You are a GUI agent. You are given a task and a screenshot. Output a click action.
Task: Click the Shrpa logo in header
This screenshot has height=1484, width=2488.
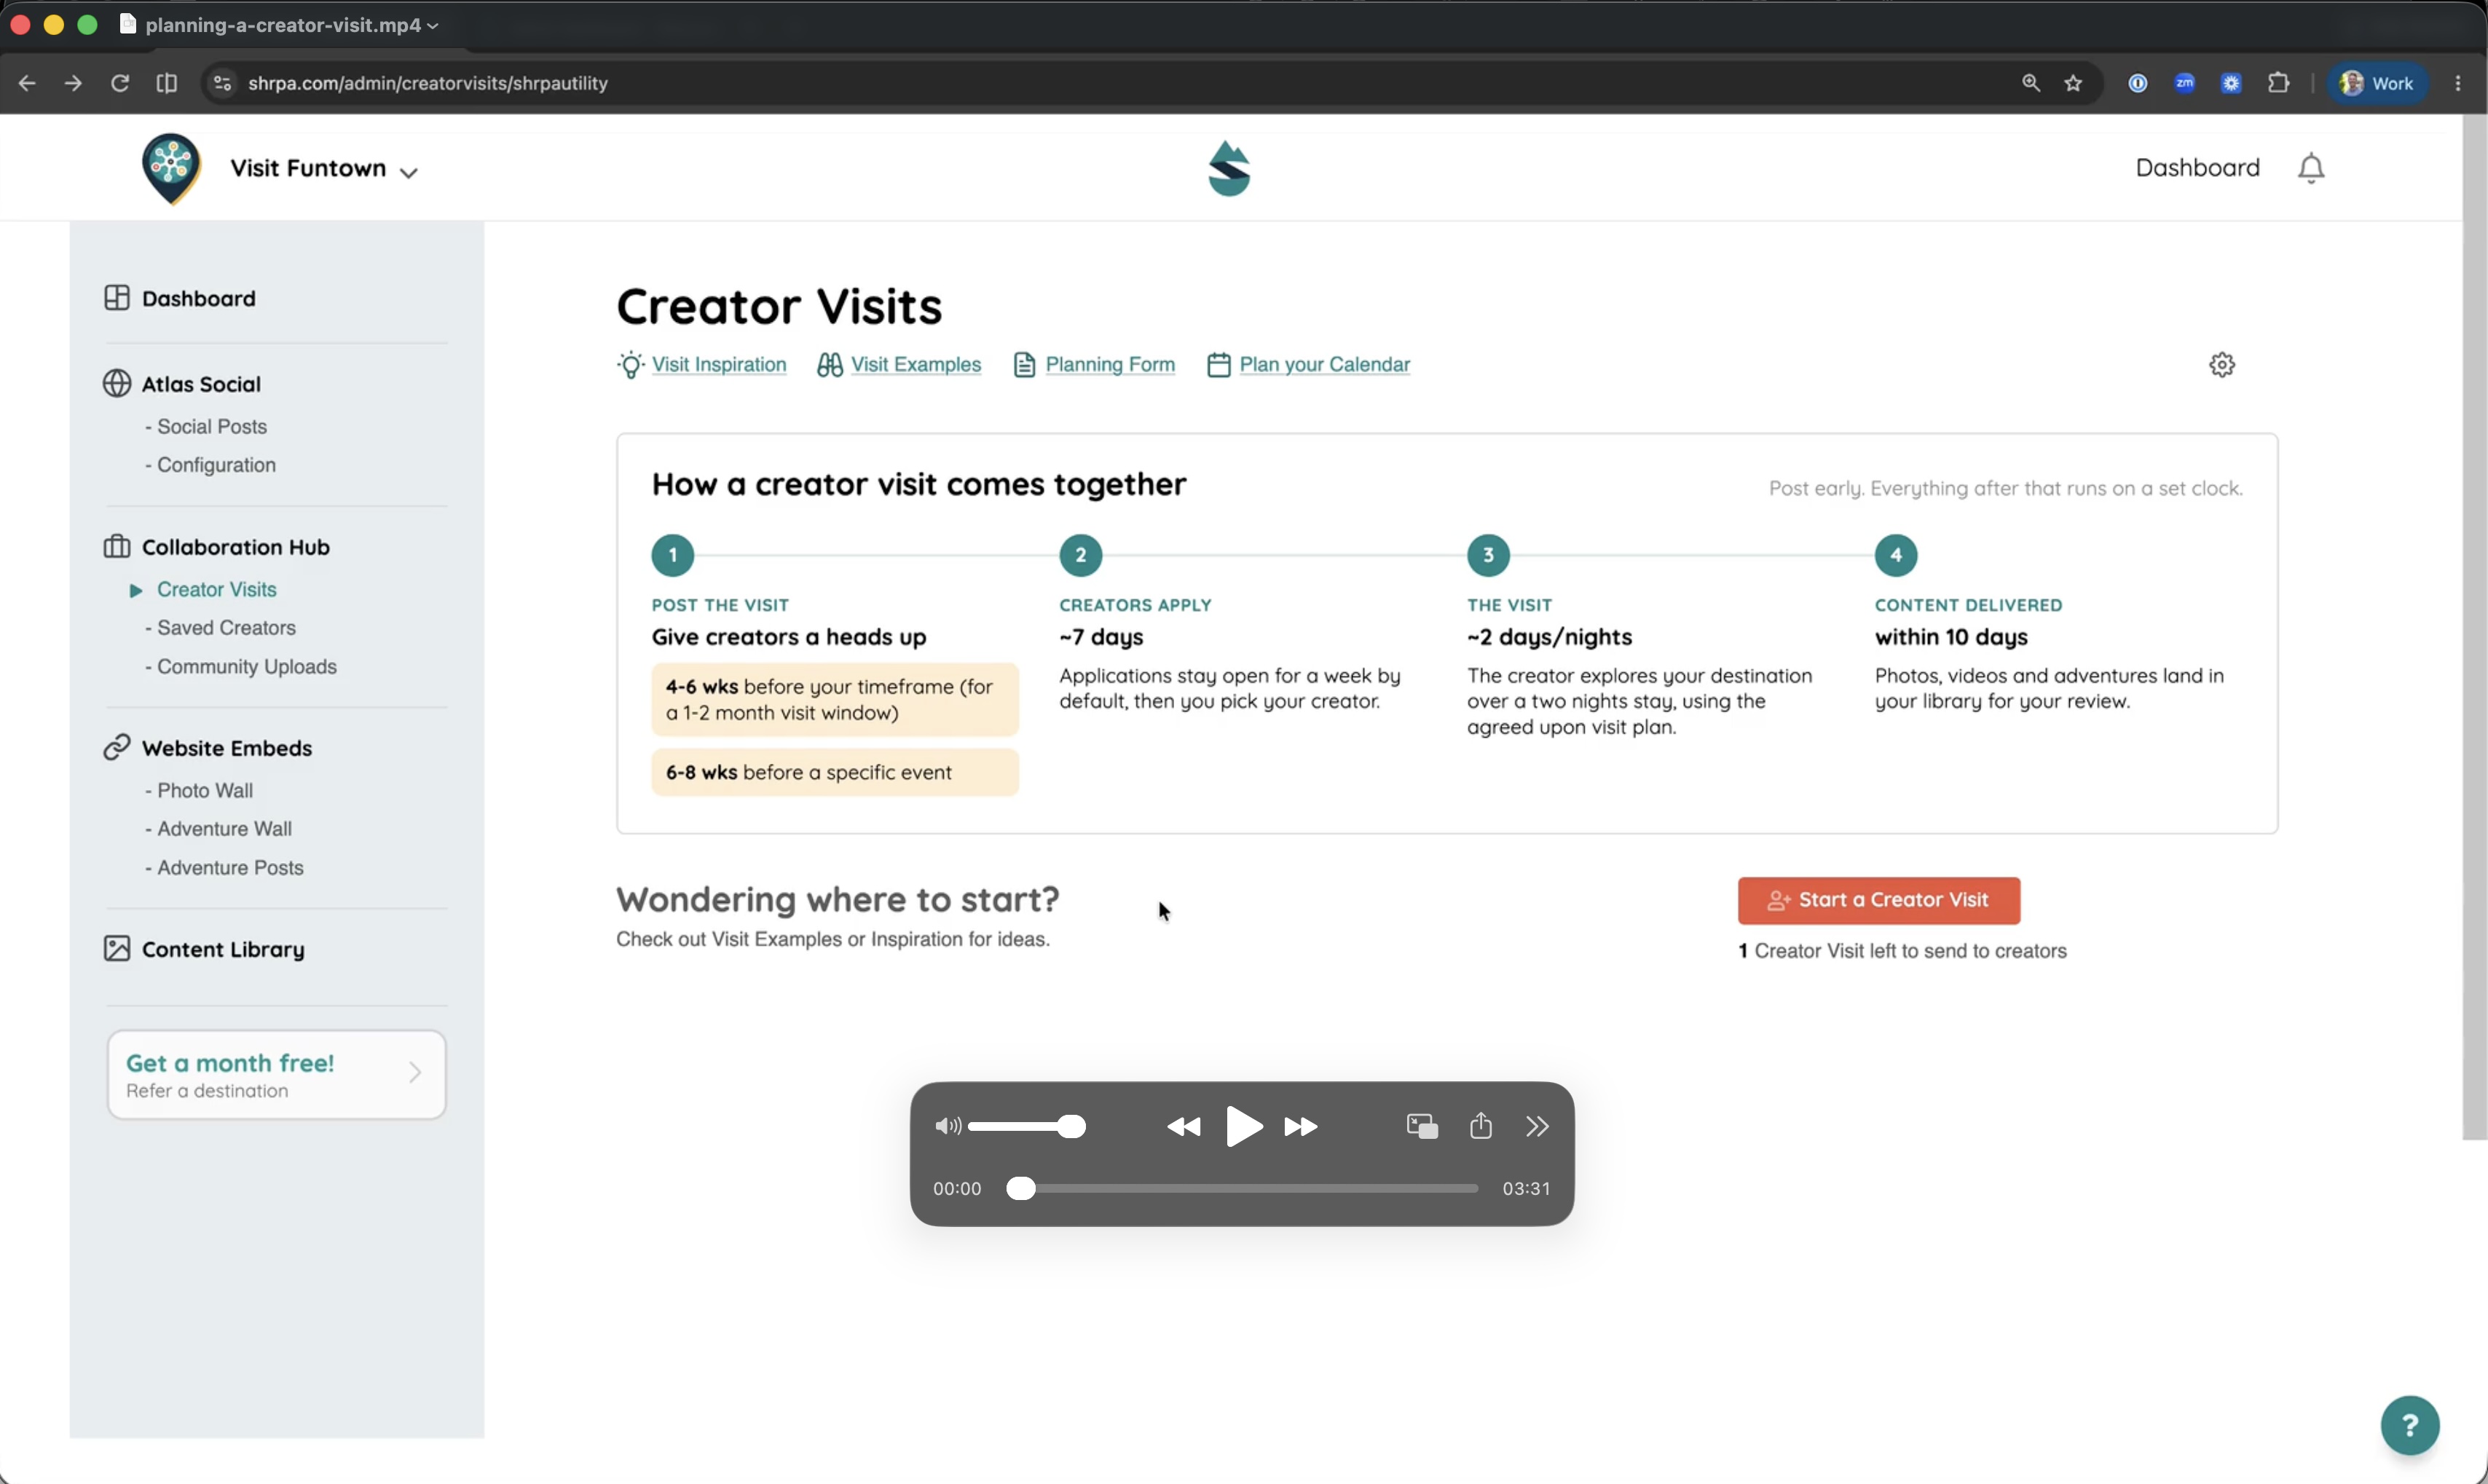1229,168
